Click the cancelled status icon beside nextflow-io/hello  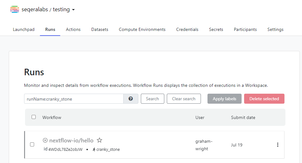tap(45, 140)
